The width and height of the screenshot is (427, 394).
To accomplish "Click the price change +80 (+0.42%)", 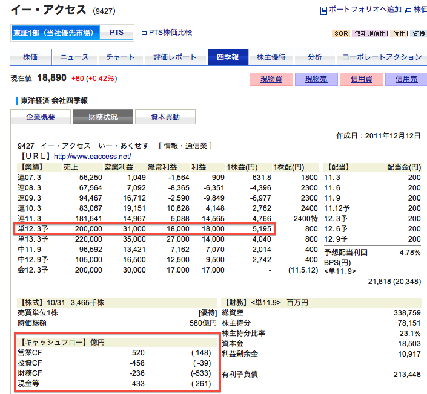I will (94, 79).
